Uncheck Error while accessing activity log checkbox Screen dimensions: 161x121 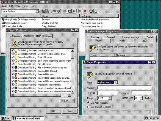13,61
